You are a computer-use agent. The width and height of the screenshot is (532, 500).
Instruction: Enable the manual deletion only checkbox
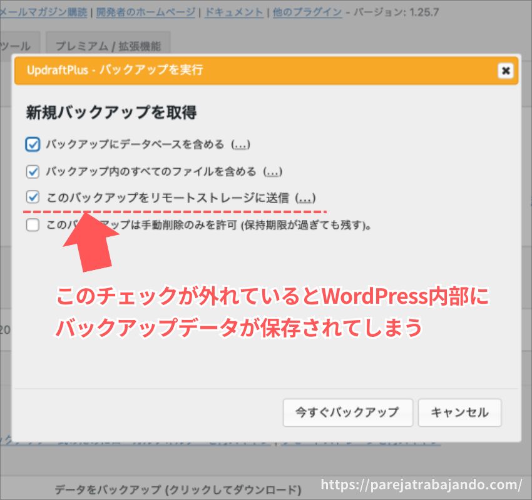33,225
